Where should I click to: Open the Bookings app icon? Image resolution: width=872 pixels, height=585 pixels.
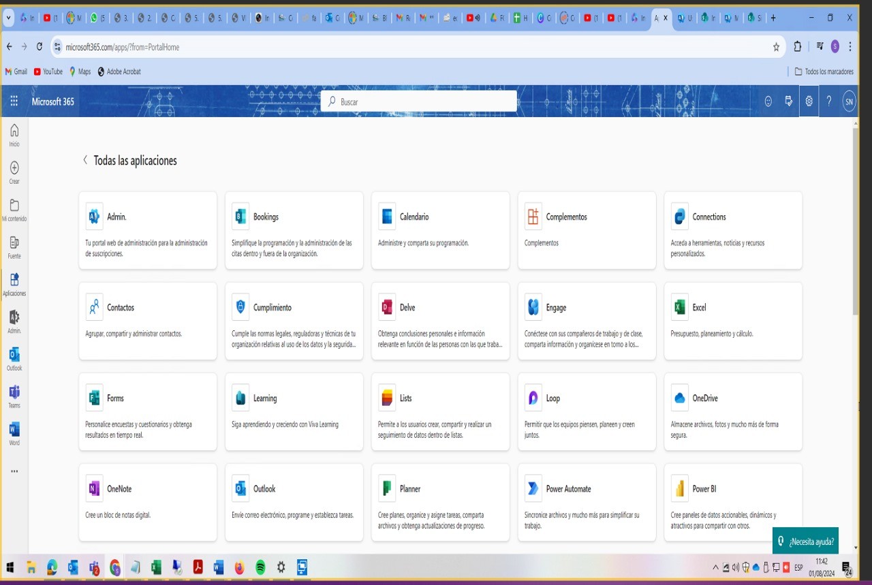pyautogui.click(x=240, y=217)
